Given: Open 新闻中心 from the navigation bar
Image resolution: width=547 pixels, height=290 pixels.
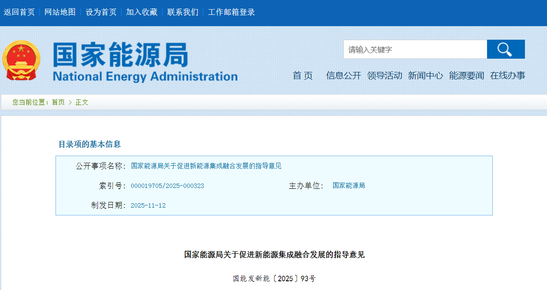Looking at the screenshot, I should pos(425,75).
